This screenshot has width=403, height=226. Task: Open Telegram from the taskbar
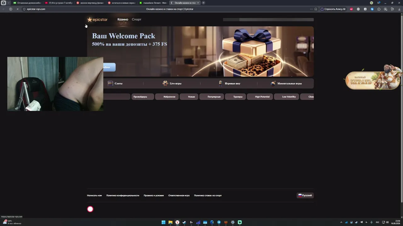(219, 222)
